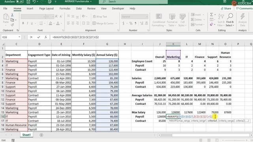The width and height of the screenshot is (253, 142).
Task: Open the Name Box dropdown arrow
Action: pyautogui.click(x=19, y=37)
